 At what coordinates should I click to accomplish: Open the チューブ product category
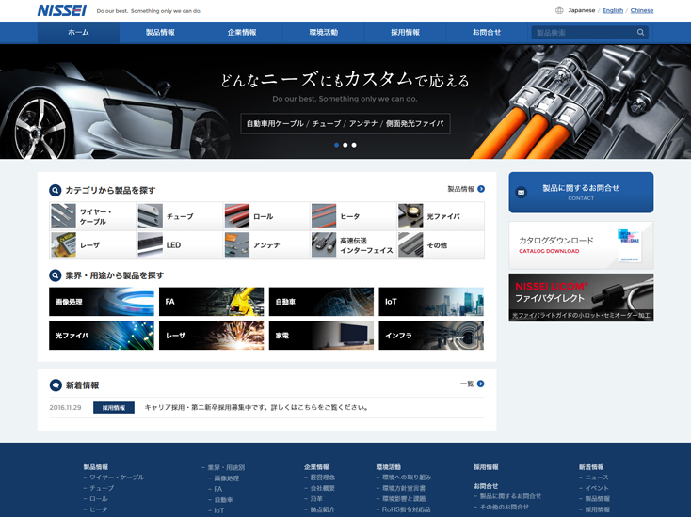(x=180, y=216)
